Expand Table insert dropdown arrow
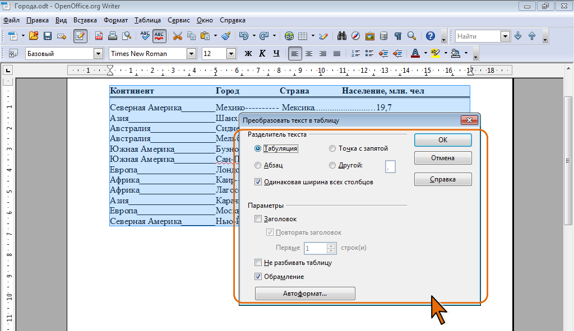This screenshot has height=331, width=574. click(313, 36)
